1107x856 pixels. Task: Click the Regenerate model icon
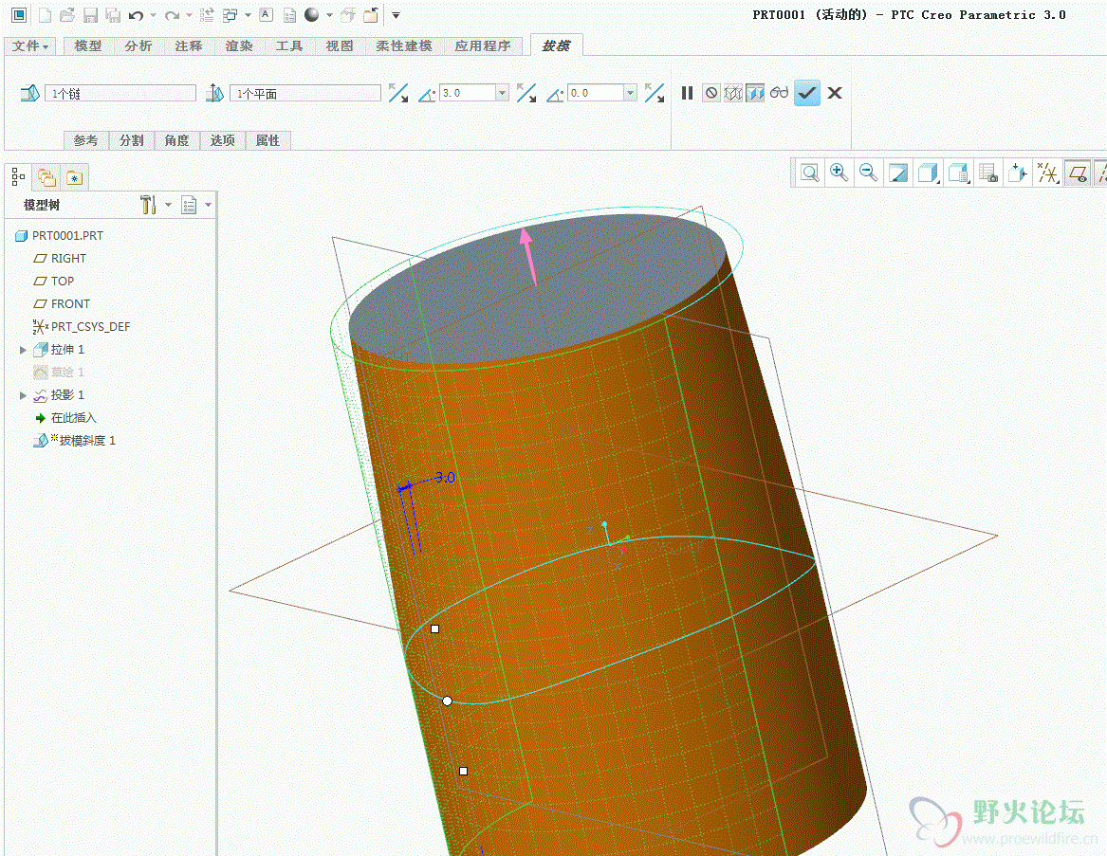pos(207,15)
